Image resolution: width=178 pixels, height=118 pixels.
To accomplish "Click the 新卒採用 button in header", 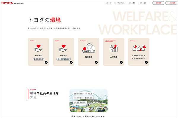I will [158, 3].
